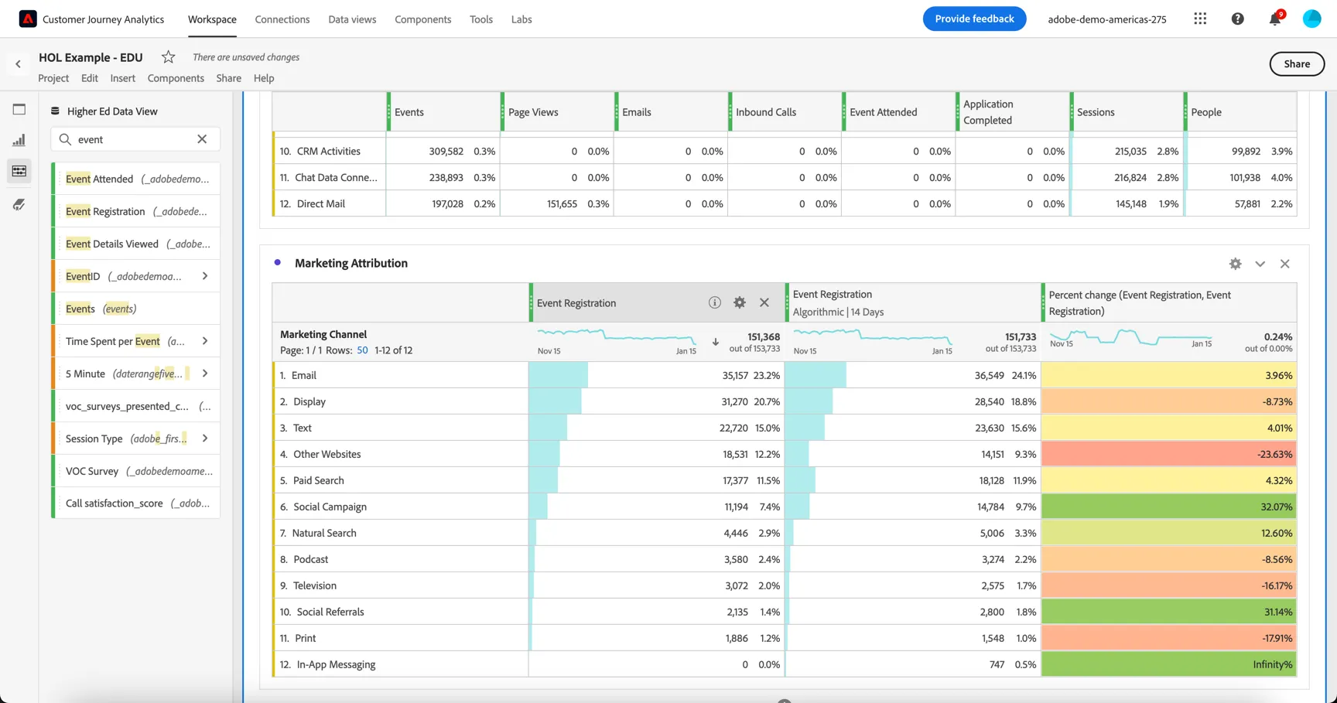Screen dimensions: 1337x703
Task: Change rows per page value 50
Action: click(x=362, y=350)
